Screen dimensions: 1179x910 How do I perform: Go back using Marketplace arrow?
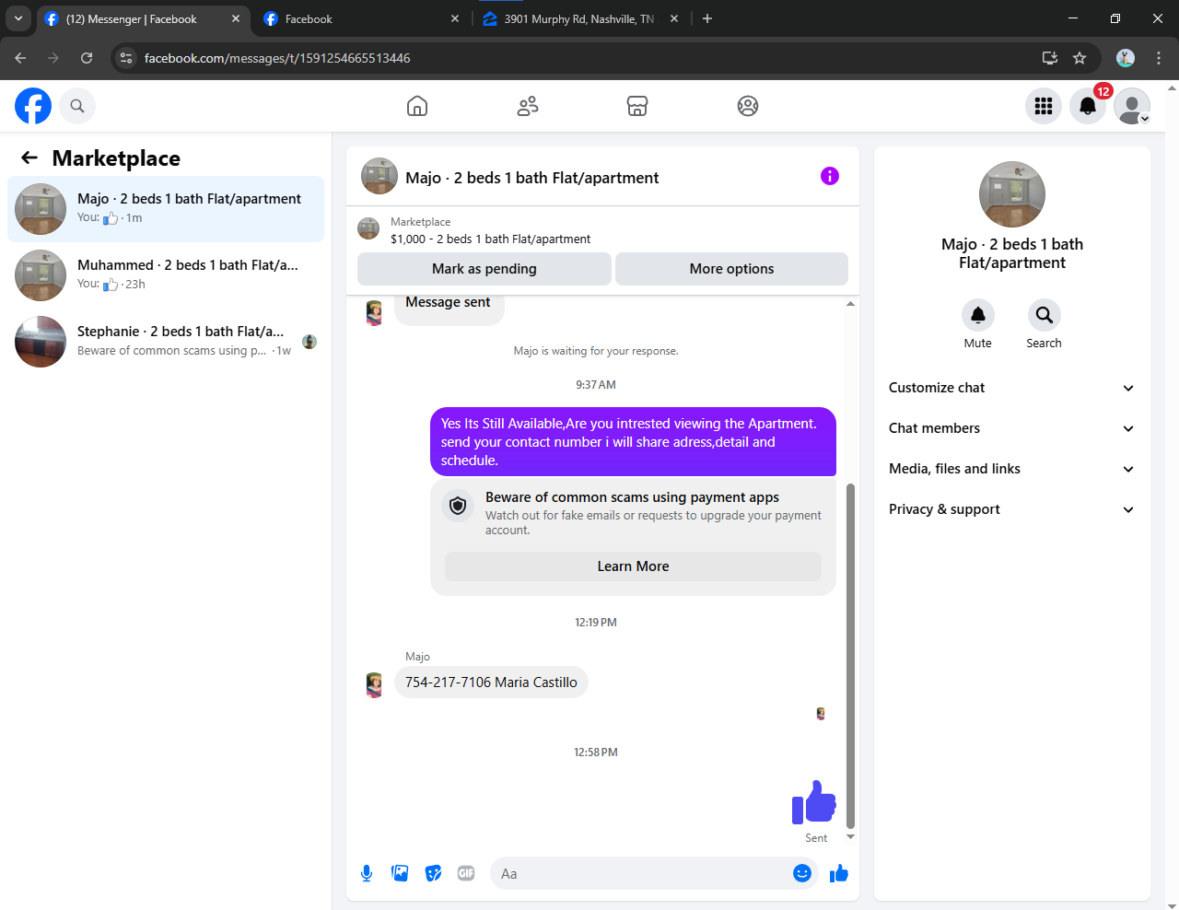point(29,157)
